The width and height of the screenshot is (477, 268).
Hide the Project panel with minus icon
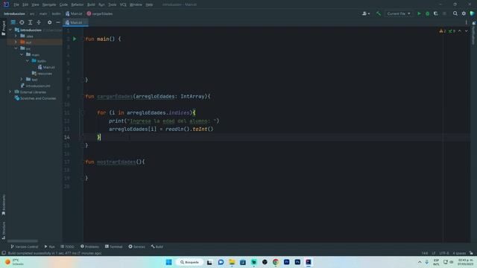coord(58,22)
